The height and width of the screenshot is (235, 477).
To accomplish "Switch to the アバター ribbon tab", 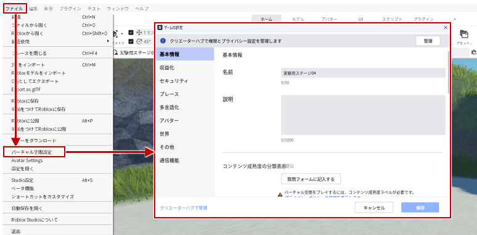I will point(330,19).
